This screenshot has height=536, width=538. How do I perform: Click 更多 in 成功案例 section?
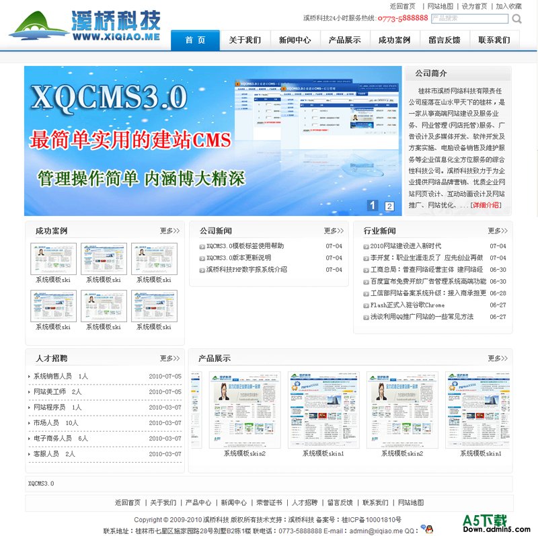pos(169,231)
